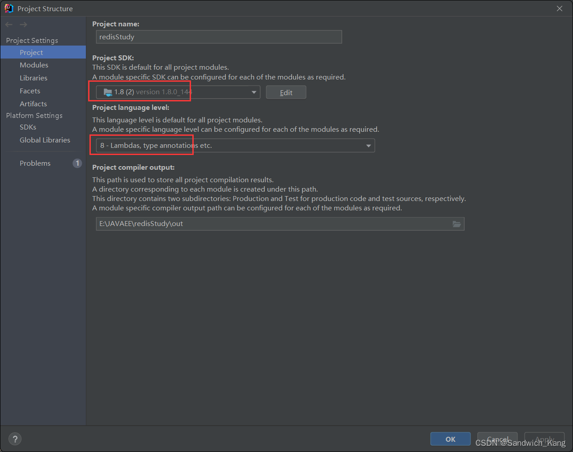Select Modules in the sidebar
Image resolution: width=573 pixels, height=452 pixels.
[34, 65]
